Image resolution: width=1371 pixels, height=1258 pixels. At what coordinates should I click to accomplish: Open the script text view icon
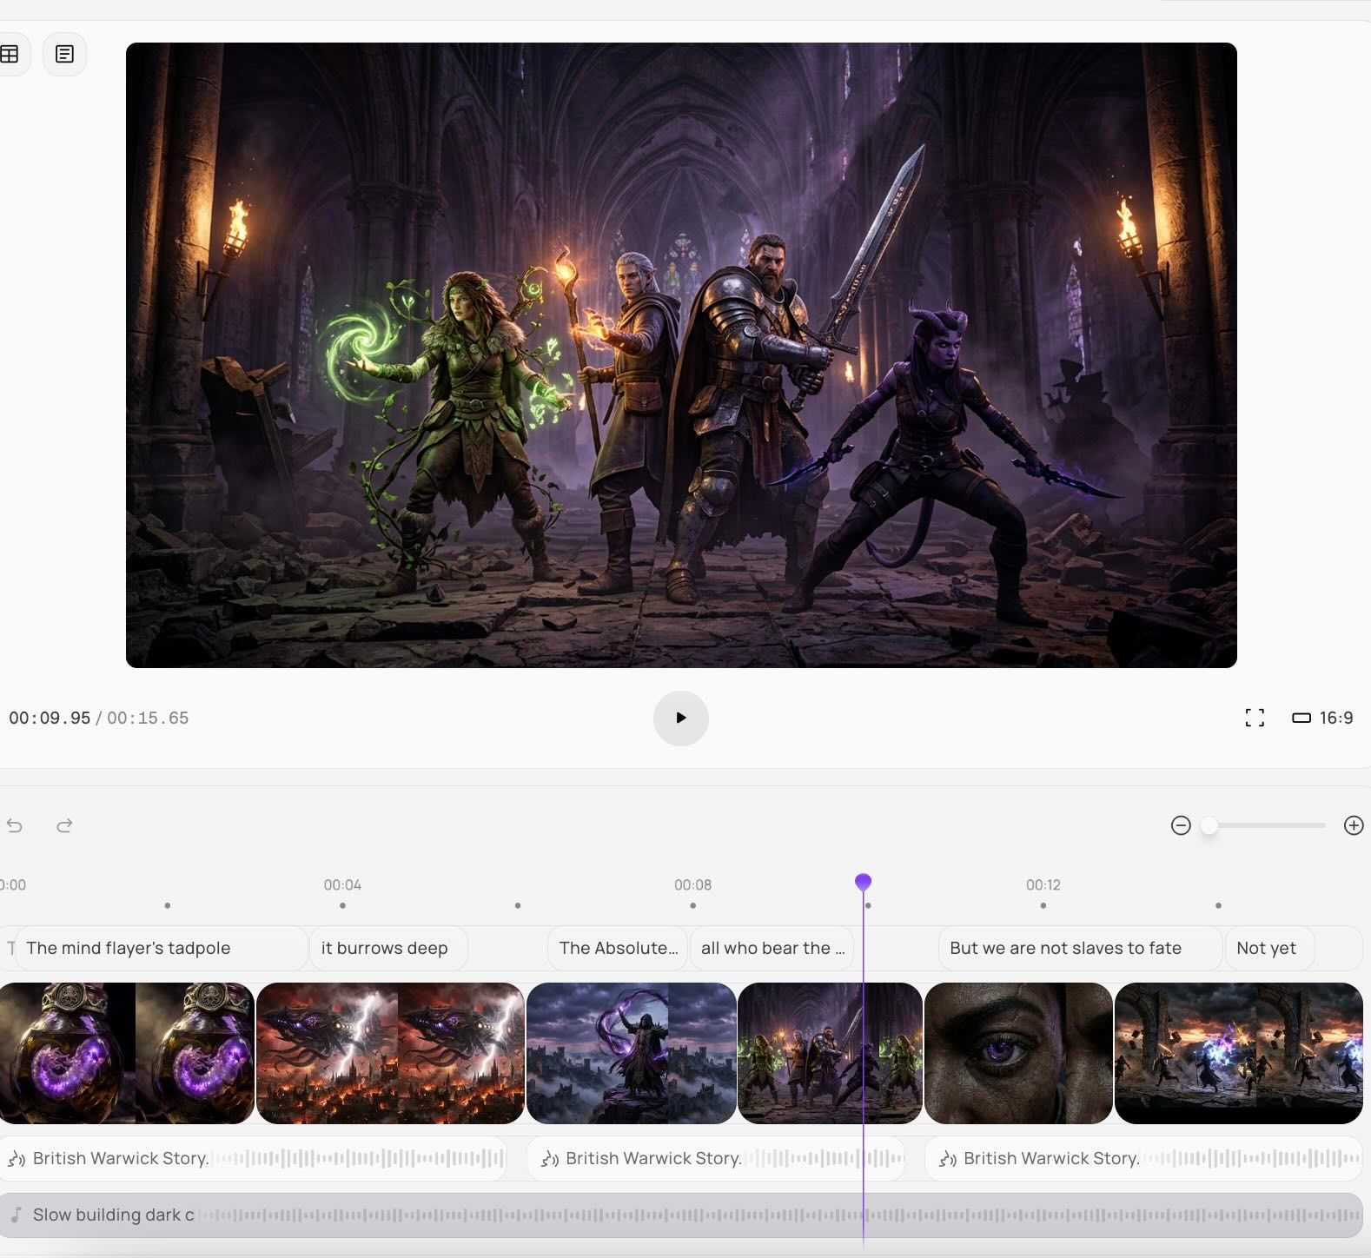point(64,54)
